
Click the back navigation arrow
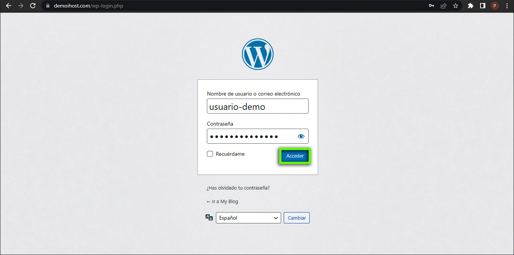9,6
